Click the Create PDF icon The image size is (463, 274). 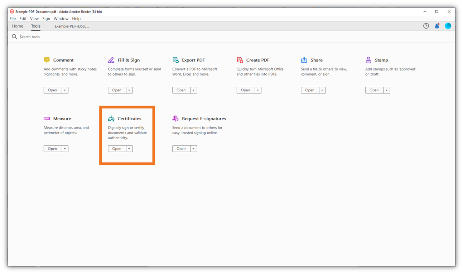coord(240,60)
